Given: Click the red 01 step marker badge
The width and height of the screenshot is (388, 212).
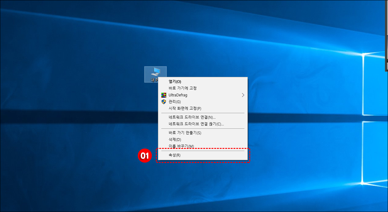Looking at the screenshot, I should (x=145, y=155).
